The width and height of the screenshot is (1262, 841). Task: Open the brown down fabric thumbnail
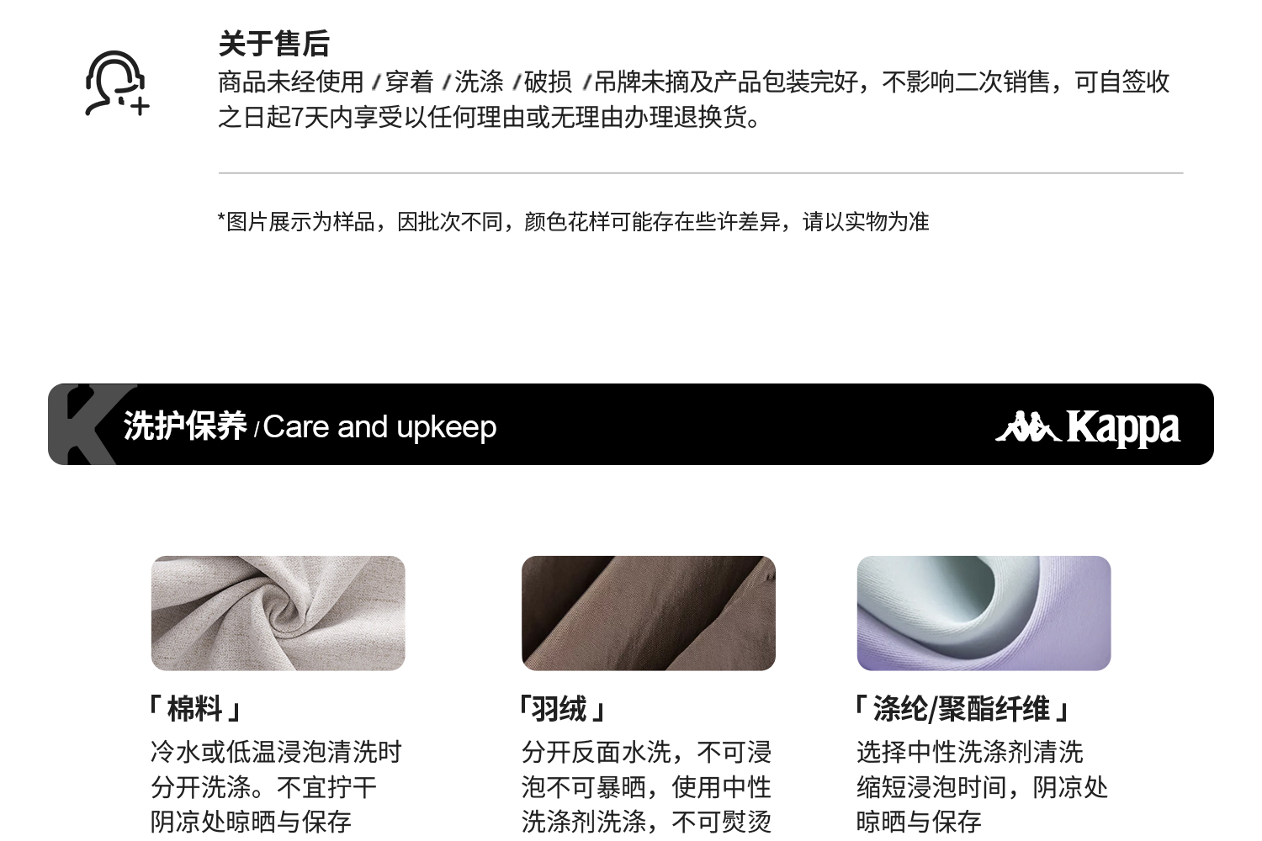(648, 613)
